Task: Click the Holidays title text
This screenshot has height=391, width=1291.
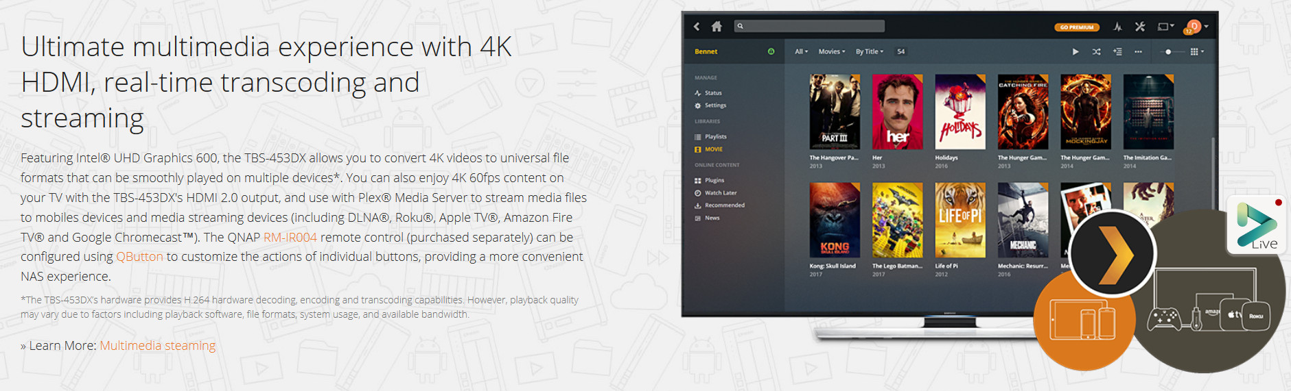Action: (x=946, y=157)
